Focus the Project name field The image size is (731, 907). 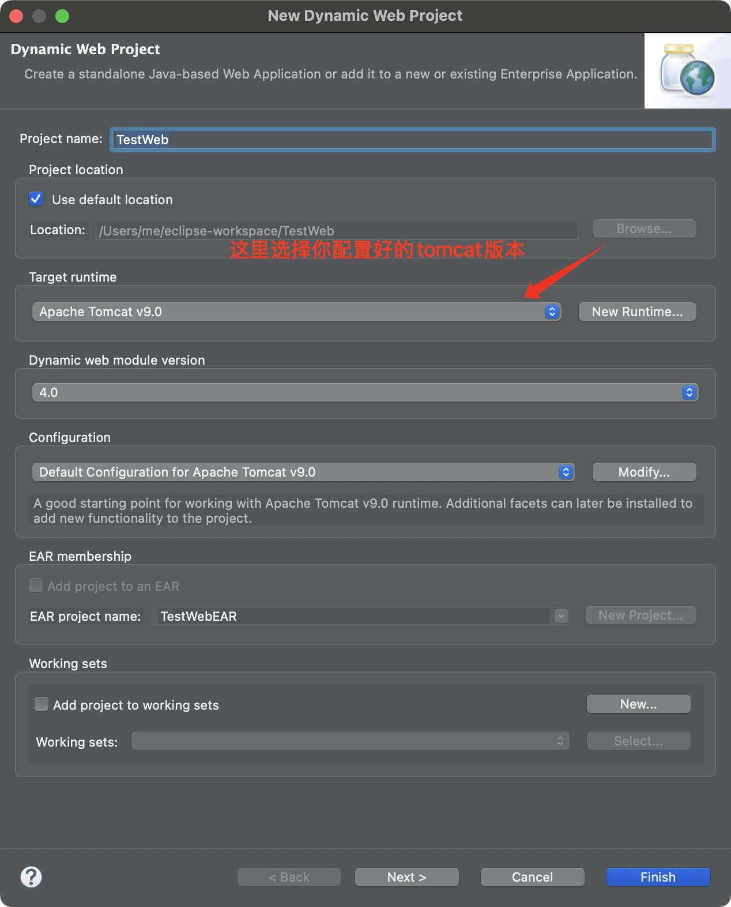pos(412,140)
